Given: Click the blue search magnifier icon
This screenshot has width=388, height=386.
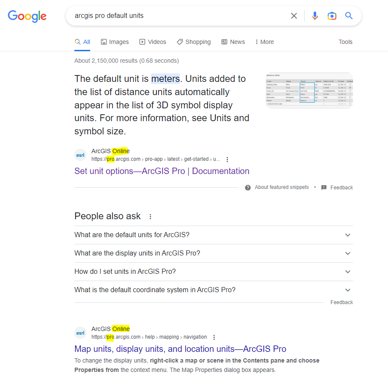Looking at the screenshot, I should click(x=349, y=15).
